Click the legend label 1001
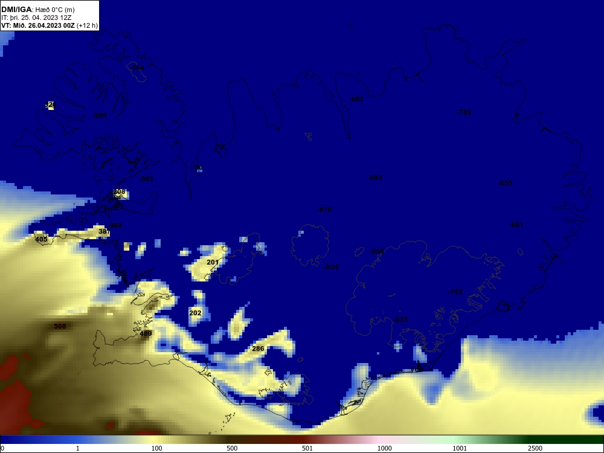 460,448
